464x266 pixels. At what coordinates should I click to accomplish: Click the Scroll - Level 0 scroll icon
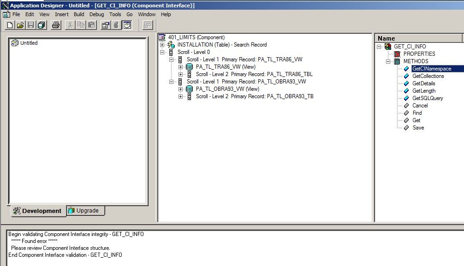171,52
